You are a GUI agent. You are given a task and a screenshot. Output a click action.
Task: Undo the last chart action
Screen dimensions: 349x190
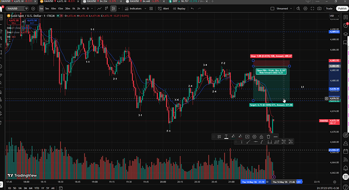[192, 9]
